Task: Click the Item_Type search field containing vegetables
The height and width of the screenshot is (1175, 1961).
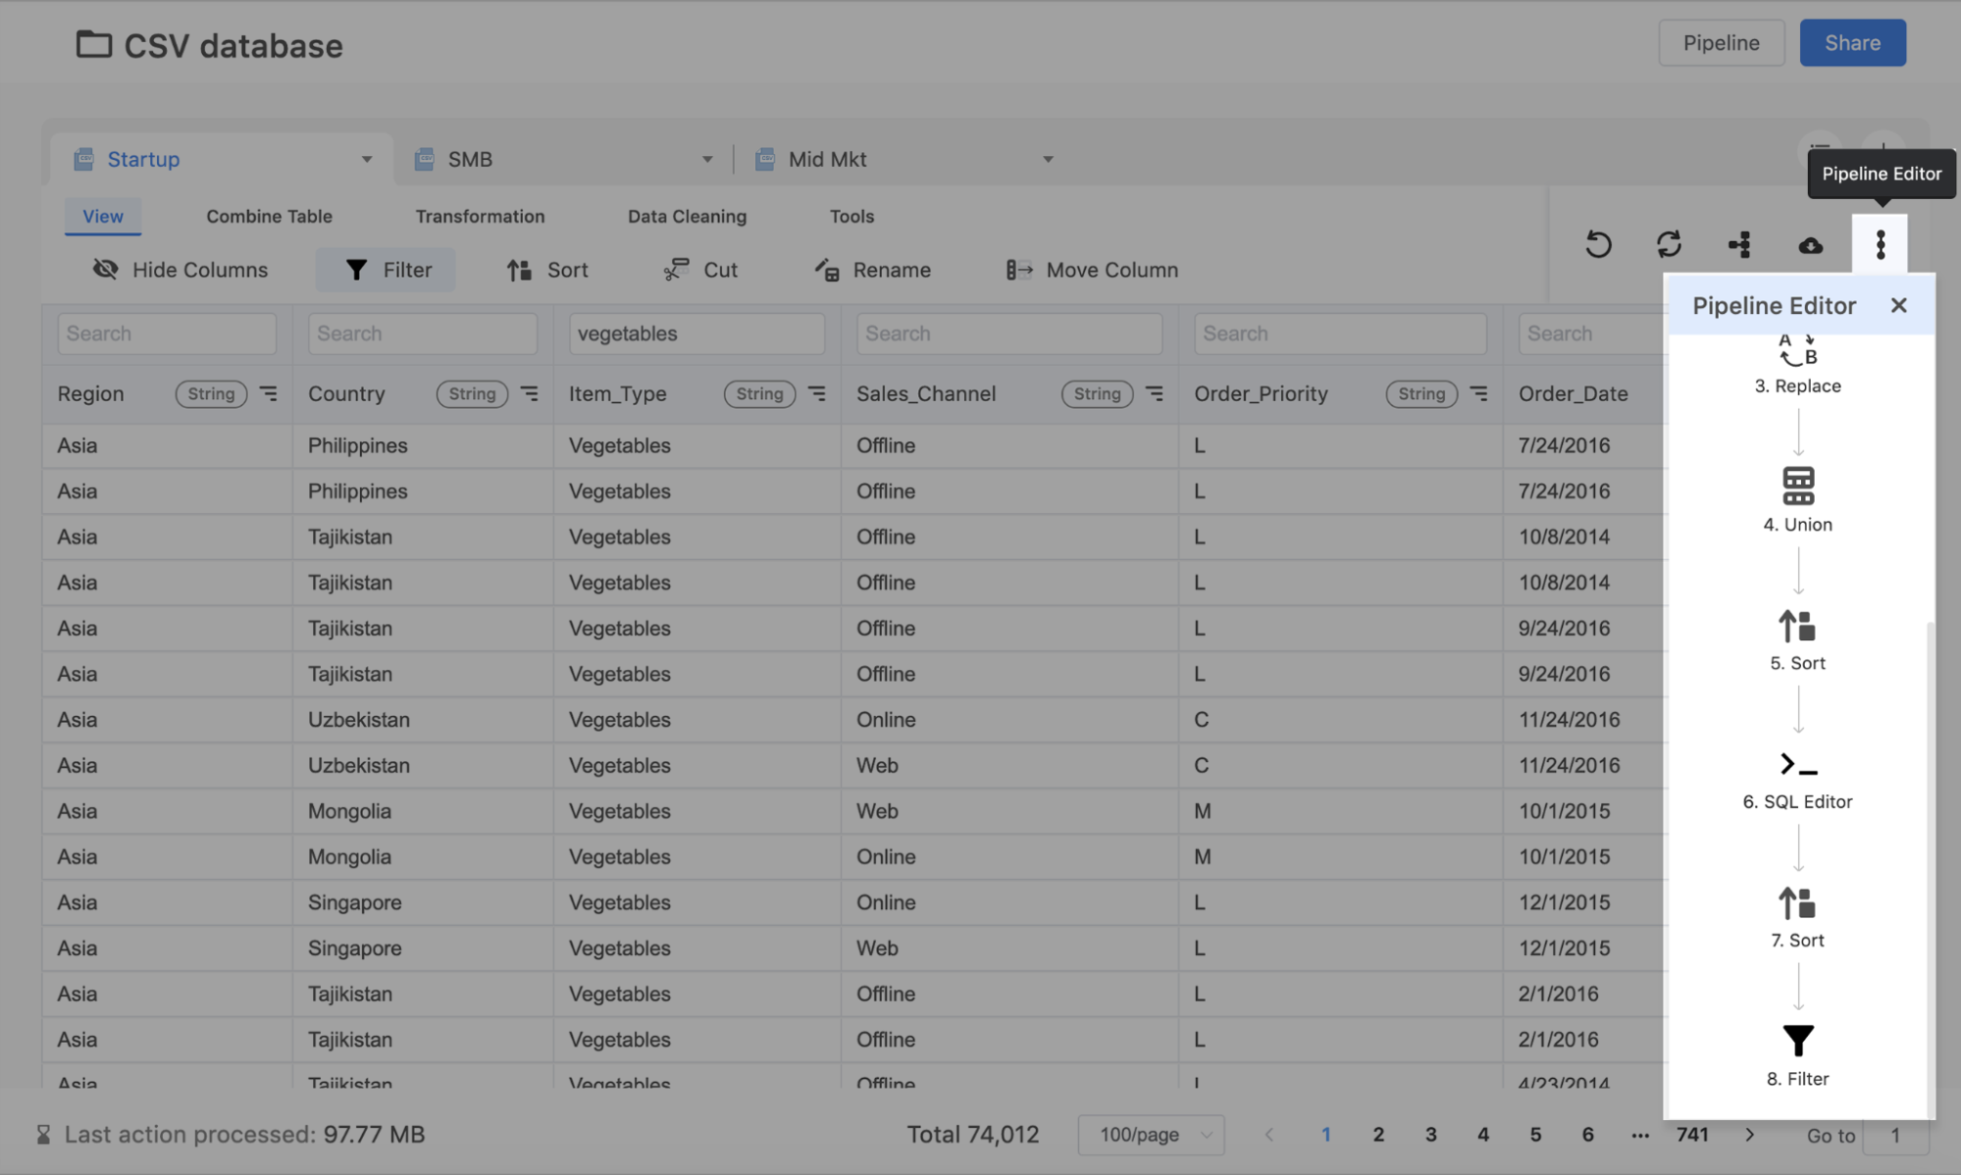Action: [697, 333]
